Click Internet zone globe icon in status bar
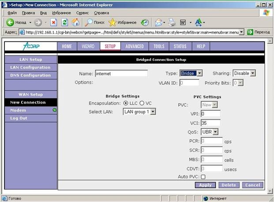The height and width of the screenshot is (202, 274). pos(206,198)
